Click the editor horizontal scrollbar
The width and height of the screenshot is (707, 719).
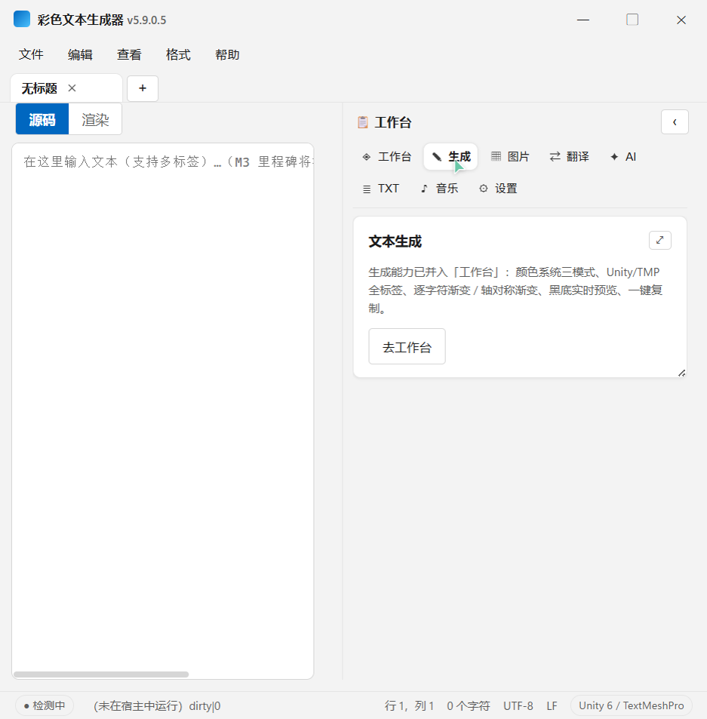click(101, 674)
